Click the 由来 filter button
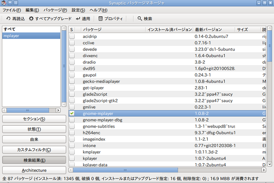The height and width of the screenshot is (183, 274). pos(34,139)
